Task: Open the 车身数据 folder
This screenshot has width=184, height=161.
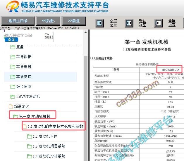Action: point(24,57)
